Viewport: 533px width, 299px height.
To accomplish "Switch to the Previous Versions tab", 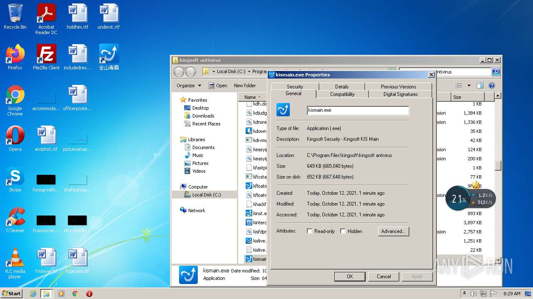I will (399, 86).
